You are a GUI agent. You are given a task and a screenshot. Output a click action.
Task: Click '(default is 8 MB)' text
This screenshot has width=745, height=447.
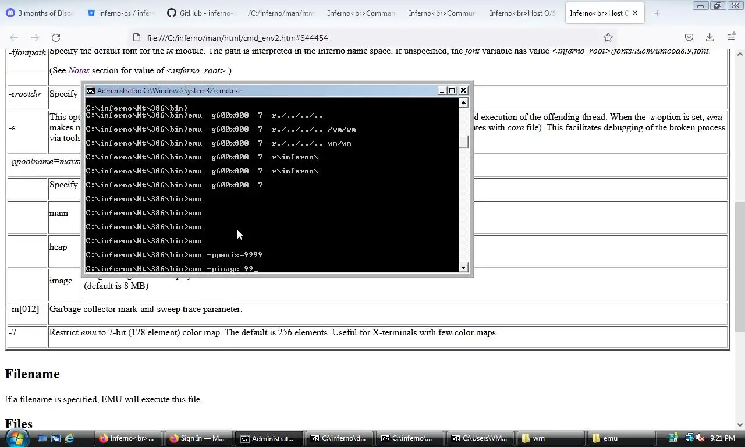tap(116, 286)
